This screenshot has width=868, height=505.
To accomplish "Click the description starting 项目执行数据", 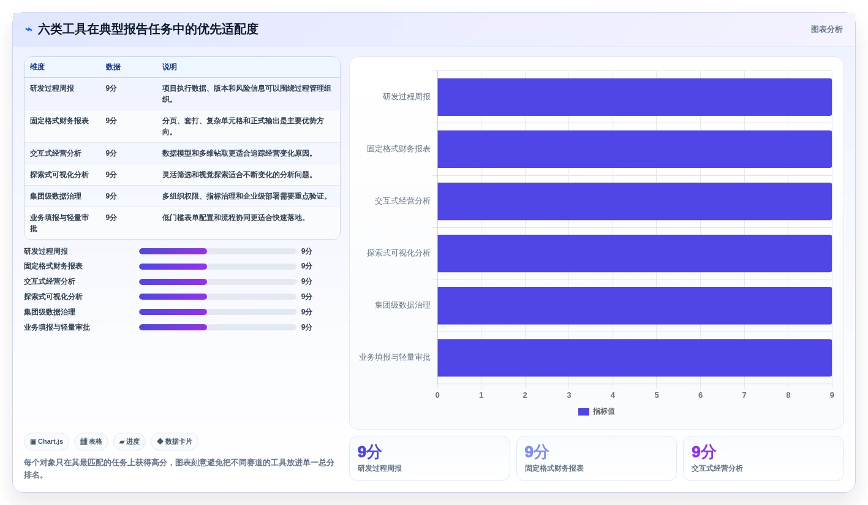I will coord(247,94).
